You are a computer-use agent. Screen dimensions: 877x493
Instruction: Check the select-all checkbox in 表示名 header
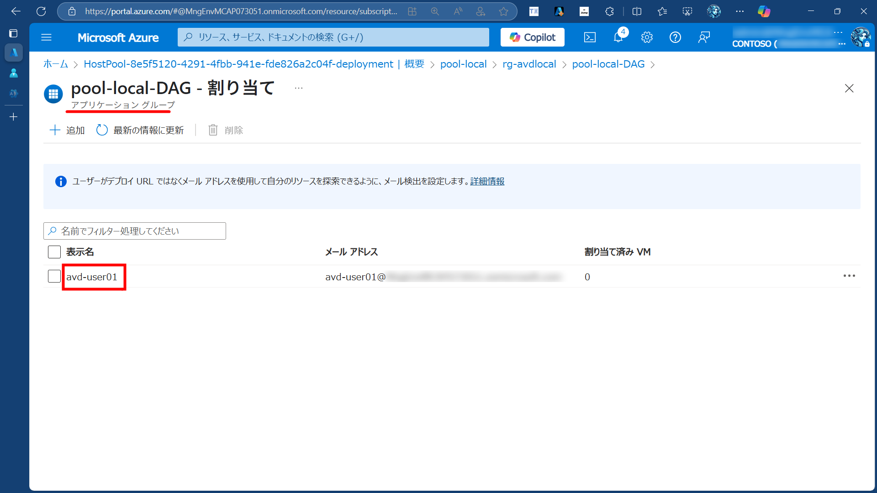(54, 252)
